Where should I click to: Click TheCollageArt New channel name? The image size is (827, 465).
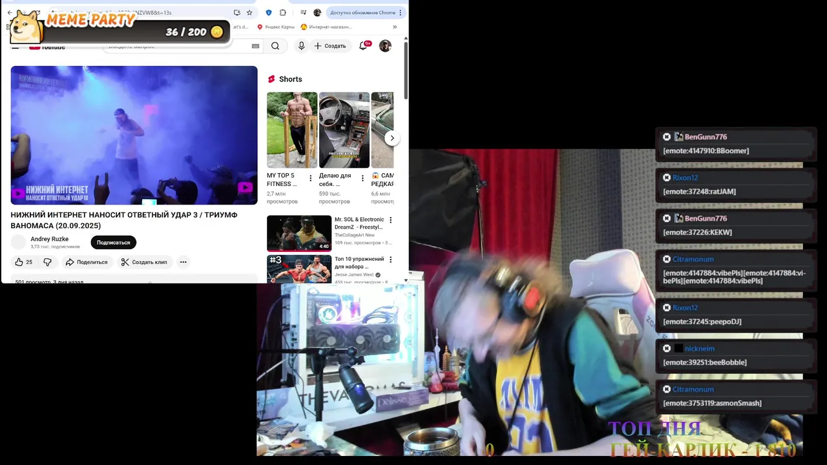tap(355, 235)
